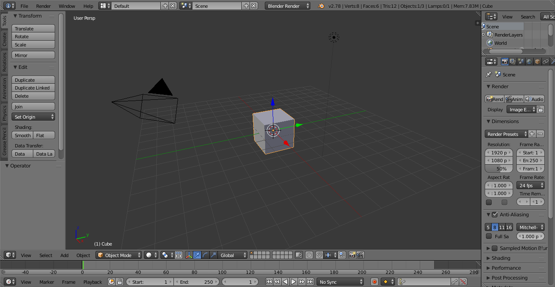Click the Mirror button

coord(33,55)
